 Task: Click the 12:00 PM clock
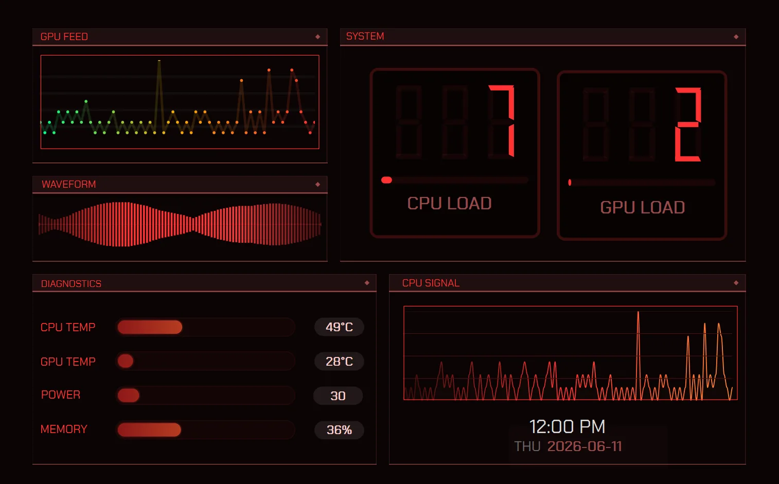567,427
